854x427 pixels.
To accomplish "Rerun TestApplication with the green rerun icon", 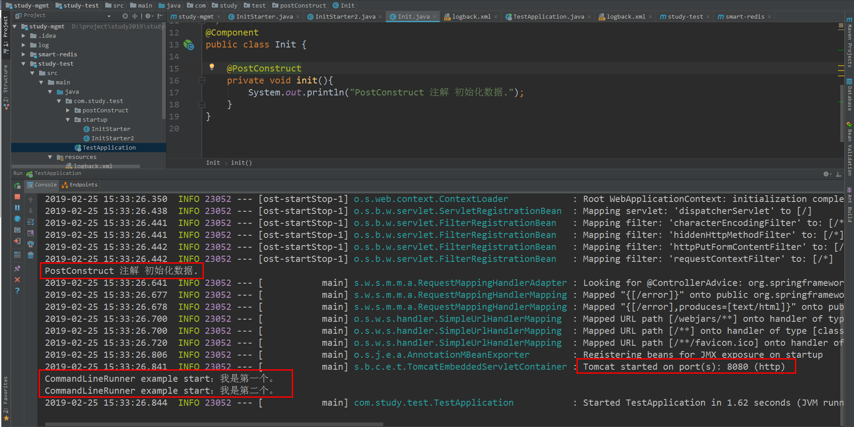I will 17,186.
